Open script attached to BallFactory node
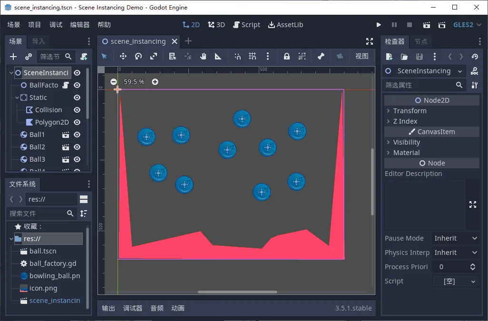488x321 pixels. 66,85
